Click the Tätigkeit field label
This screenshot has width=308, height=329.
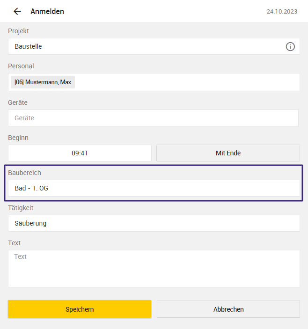click(x=21, y=208)
